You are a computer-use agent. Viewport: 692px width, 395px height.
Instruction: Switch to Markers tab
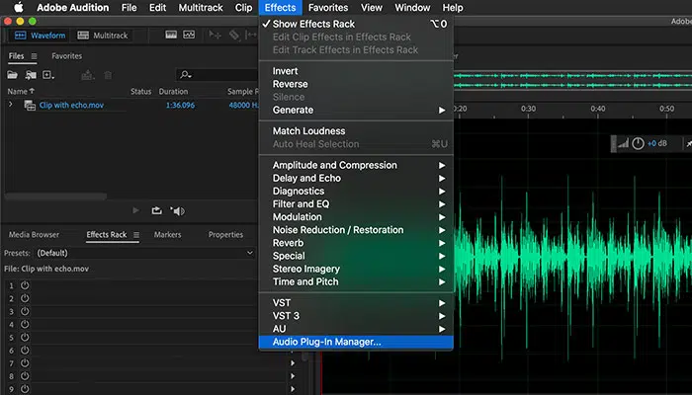click(167, 235)
